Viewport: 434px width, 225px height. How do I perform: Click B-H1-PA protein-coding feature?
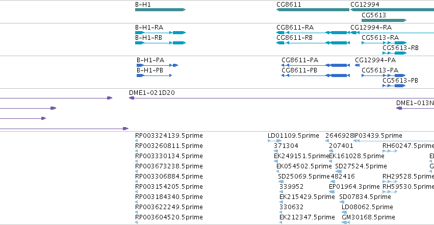(x=157, y=65)
